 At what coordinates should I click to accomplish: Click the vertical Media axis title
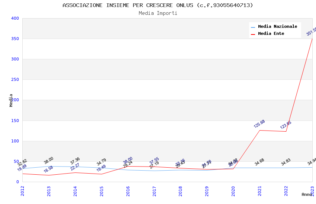click(x=11, y=100)
